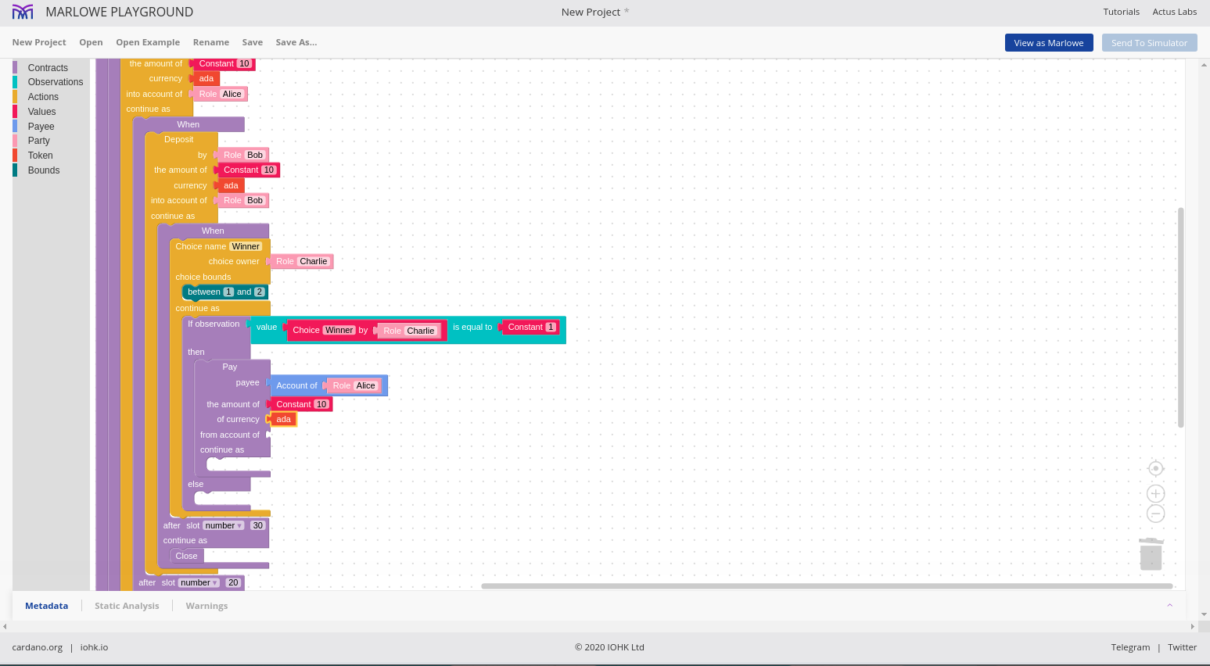Image resolution: width=1210 pixels, height=666 pixels.
Task: Zoom in on the Blockly workspace
Action: [x=1155, y=493]
